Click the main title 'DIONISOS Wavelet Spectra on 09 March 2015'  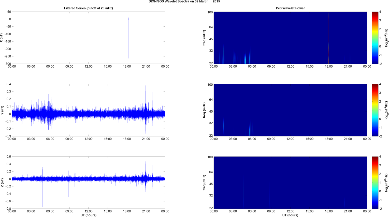(x=184, y=2)
